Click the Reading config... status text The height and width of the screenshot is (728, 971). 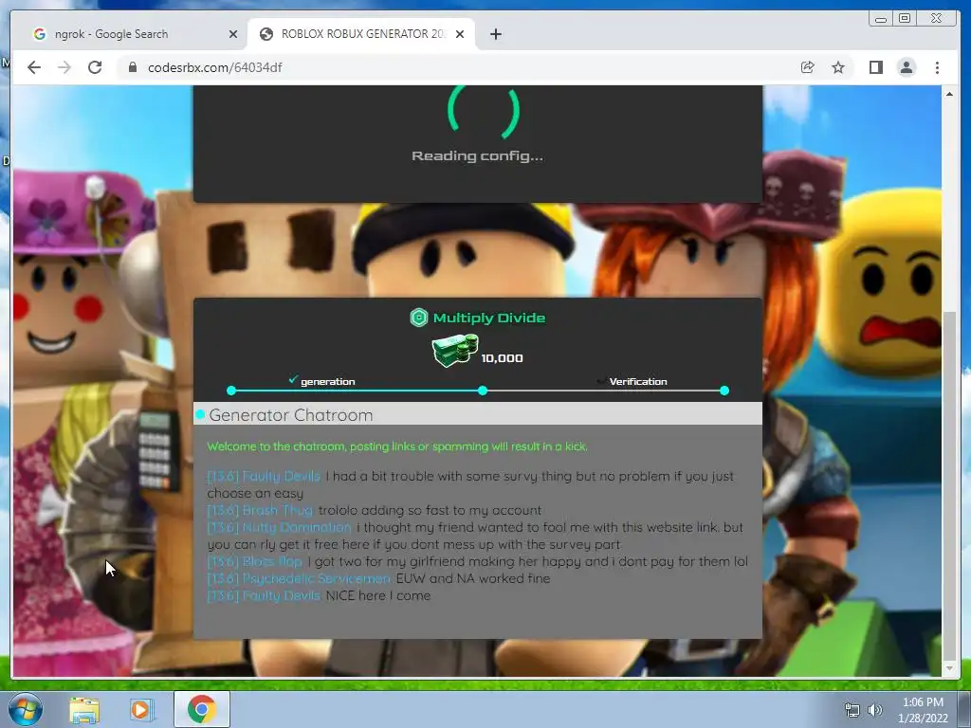(478, 156)
